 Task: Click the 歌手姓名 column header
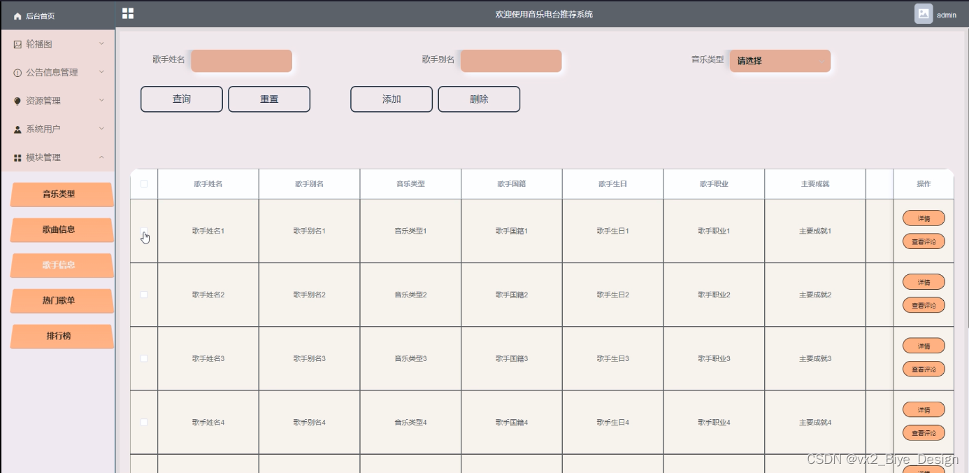click(x=208, y=184)
